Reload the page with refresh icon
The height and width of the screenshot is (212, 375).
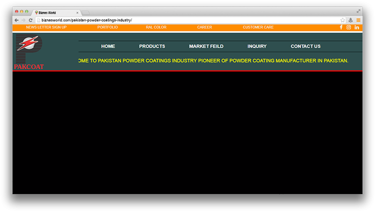point(30,20)
